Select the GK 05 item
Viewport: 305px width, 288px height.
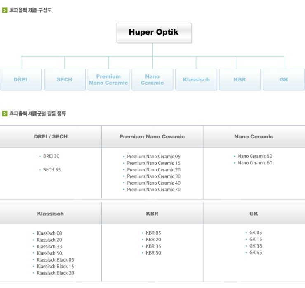[256, 233]
